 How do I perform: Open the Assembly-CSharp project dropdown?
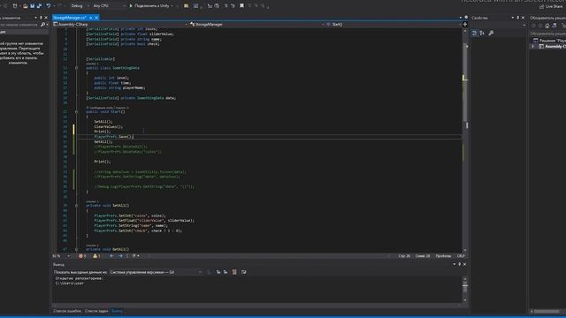[120, 24]
